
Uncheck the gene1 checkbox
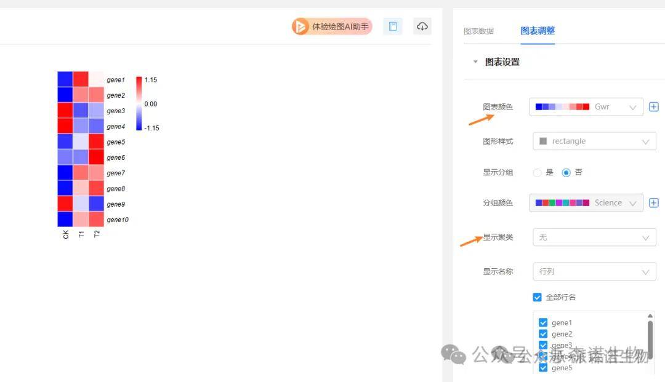click(543, 323)
